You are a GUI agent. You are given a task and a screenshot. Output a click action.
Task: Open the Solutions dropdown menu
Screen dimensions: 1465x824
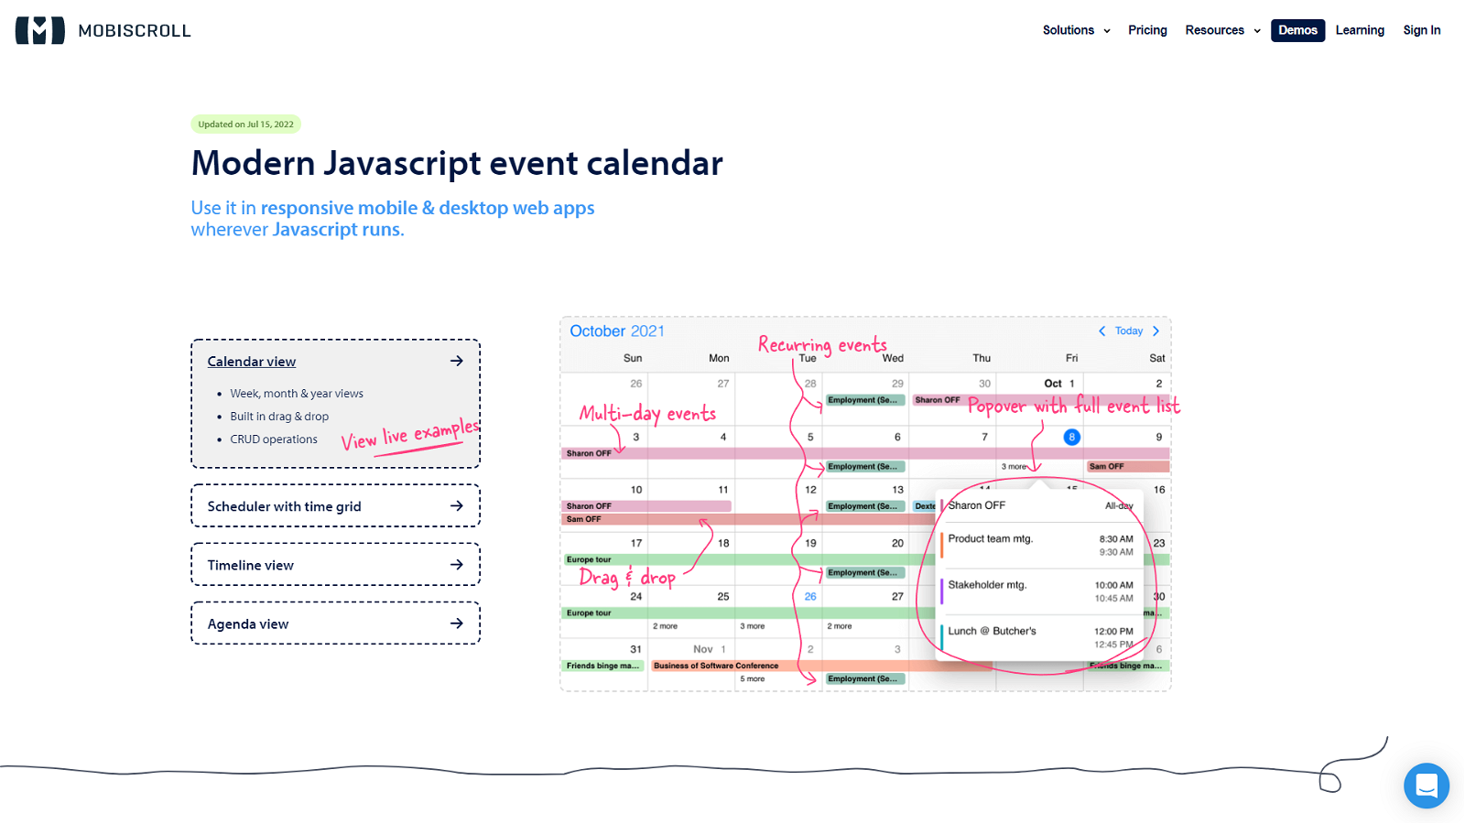(x=1076, y=30)
